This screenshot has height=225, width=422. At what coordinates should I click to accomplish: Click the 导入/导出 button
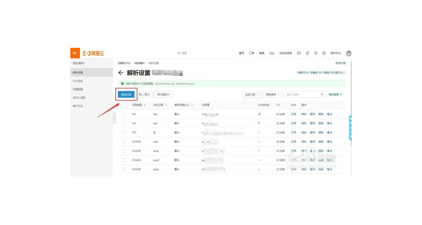(x=144, y=94)
